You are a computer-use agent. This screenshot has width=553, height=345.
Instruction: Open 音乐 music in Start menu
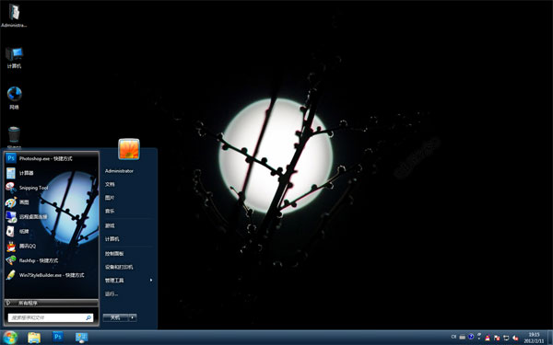click(x=110, y=211)
